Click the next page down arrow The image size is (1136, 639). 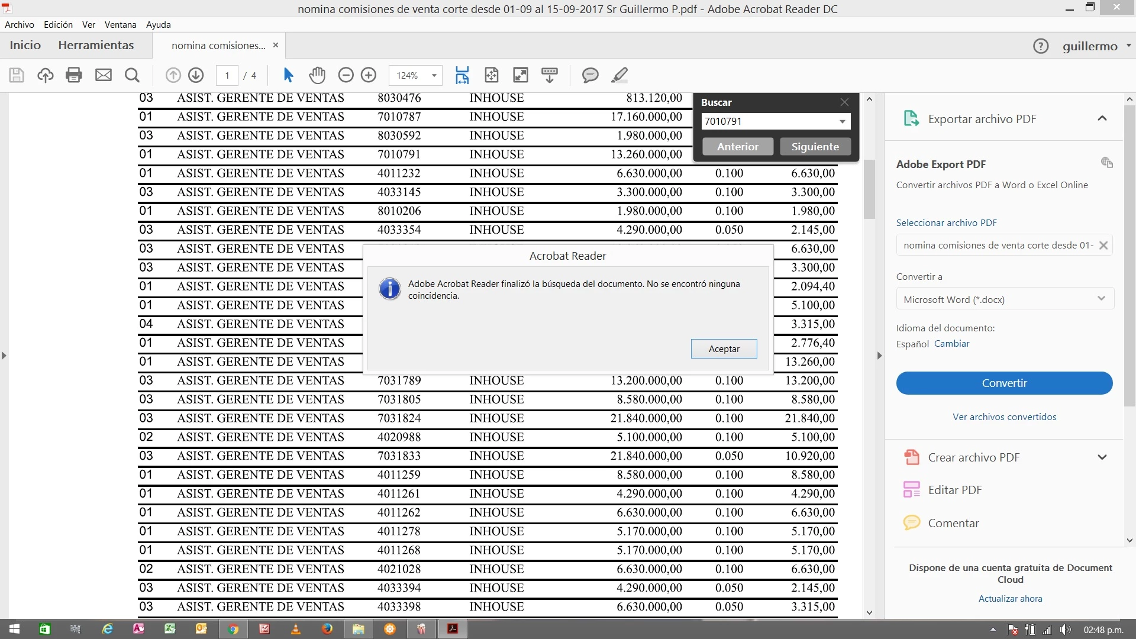tap(196, 75)
